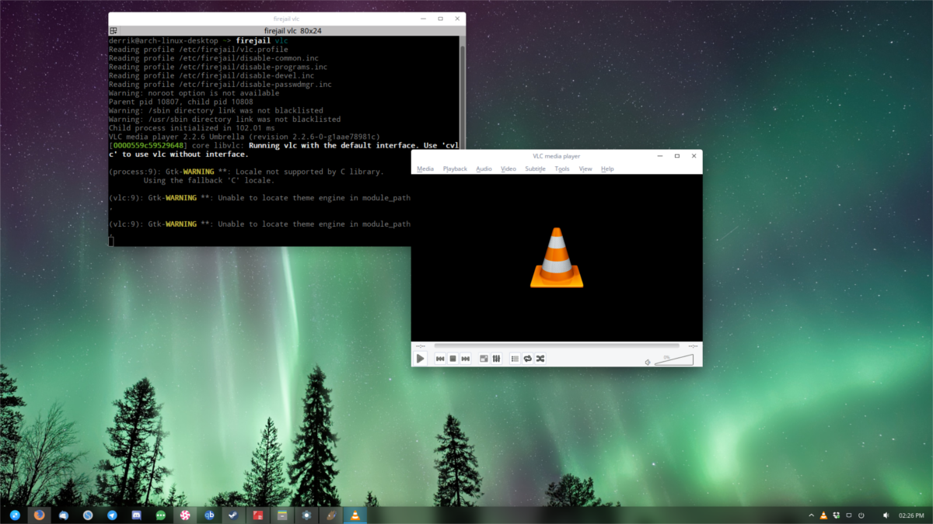Click the VLC cone in system tray
Viewport: 933px width, 524px height.
click(823, 515)
